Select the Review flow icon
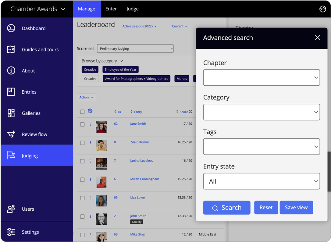 coord(11,134)
